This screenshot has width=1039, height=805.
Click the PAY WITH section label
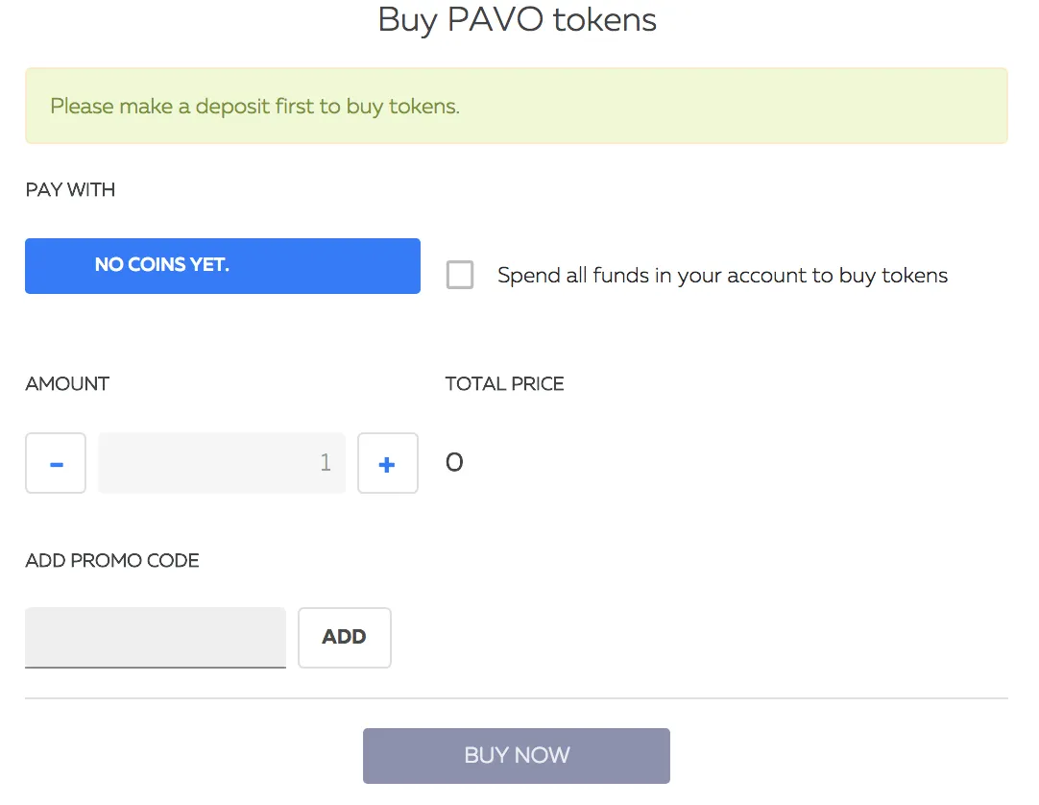[70, 189]
